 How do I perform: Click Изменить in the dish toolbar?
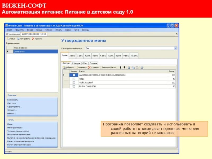pyautogui.click(x=81, y=68)
